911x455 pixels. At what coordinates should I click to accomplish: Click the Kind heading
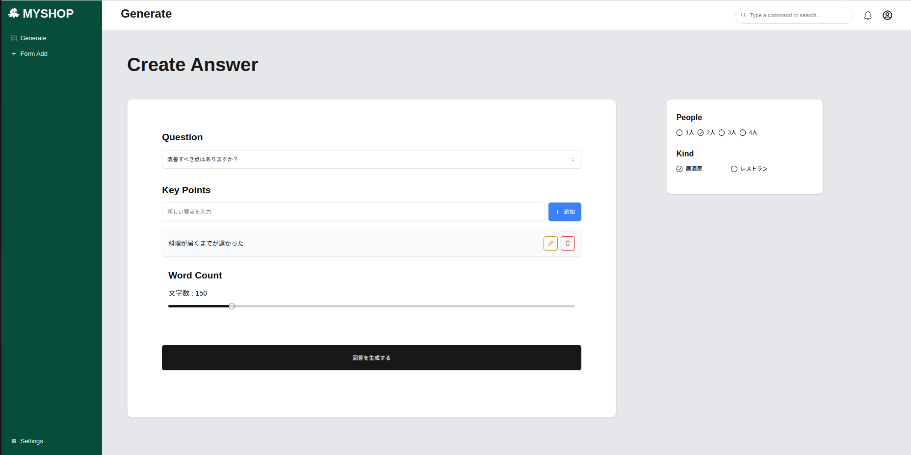(x=685, y=153)
